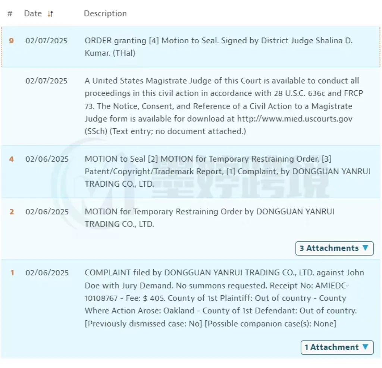
Task: Click the # column header
Action: [10, 14]
